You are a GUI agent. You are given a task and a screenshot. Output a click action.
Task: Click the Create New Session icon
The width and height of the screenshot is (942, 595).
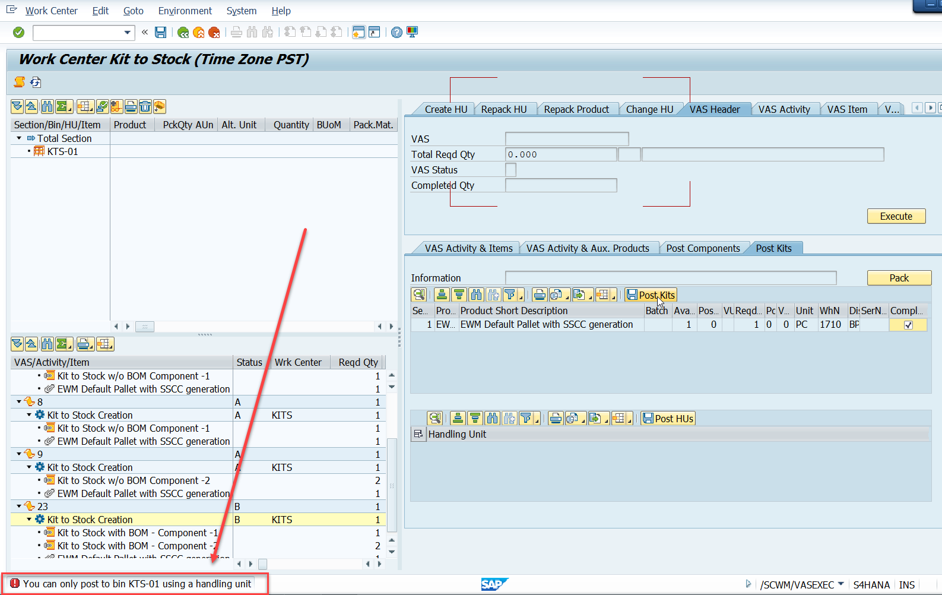click(359, 32)
